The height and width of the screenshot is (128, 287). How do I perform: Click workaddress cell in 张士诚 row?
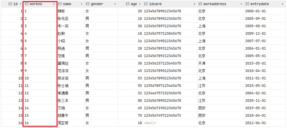[202, 86]
